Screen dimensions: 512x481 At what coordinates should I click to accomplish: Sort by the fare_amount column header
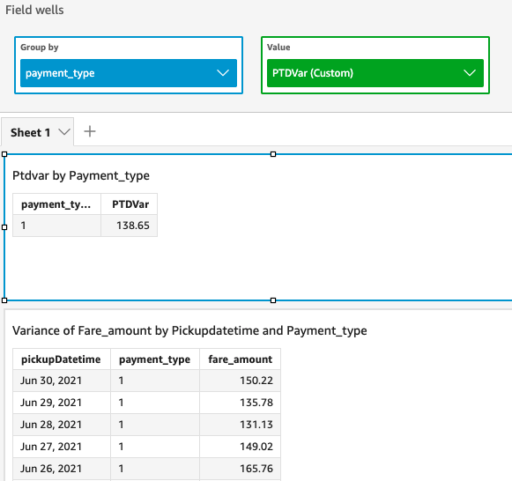click(240, 359)
